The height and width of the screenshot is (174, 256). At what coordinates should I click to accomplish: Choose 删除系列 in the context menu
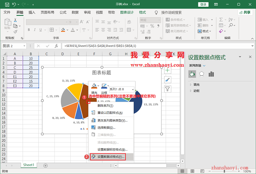tap(111, 106)
